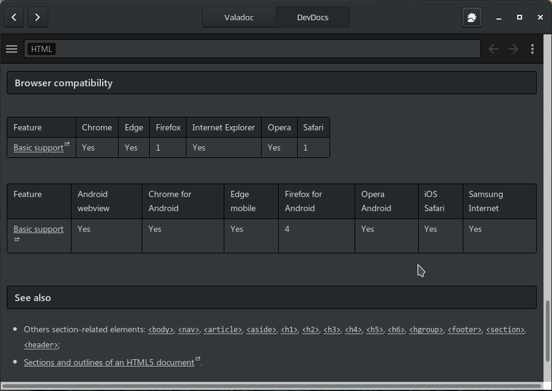Click the DevDocs back arrow icon
Image resolution: width=552 pixels, height=391 pixels.
click(493, 49)
